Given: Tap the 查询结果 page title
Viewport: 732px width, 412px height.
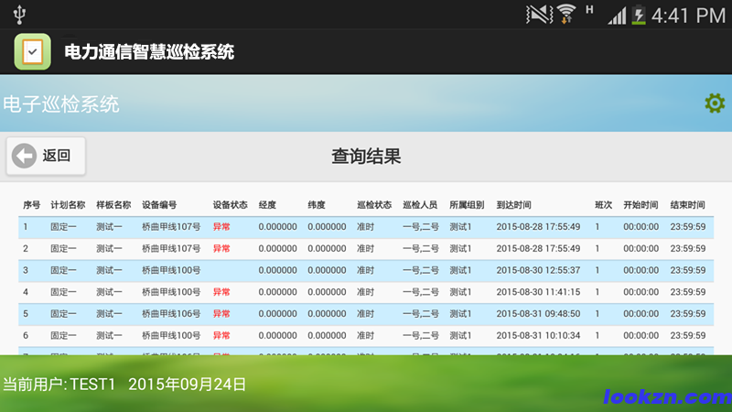Looking at the screenshot, I should [x=366, y=157].
